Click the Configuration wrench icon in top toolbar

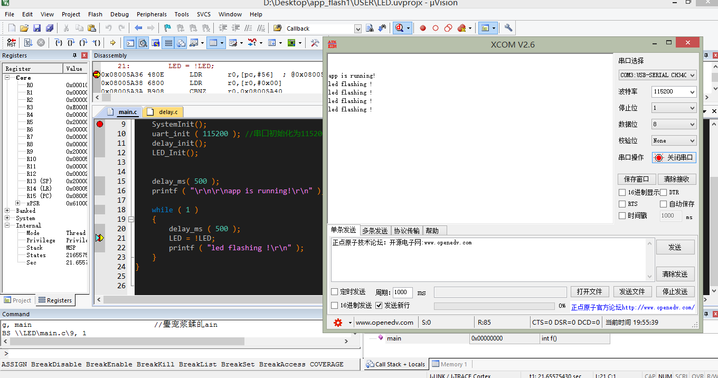(x=508, y=28)
